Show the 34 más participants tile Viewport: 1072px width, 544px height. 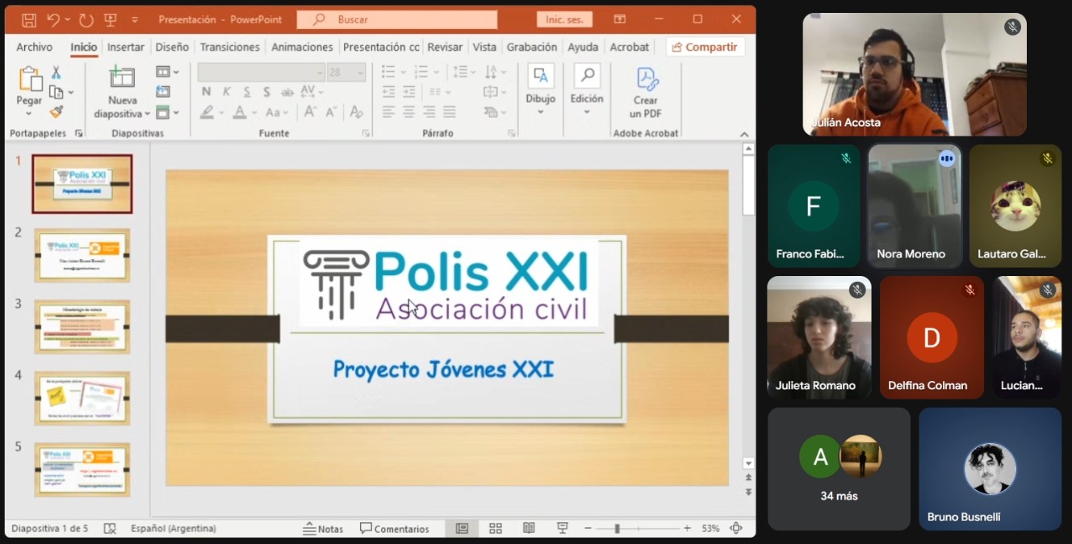pyautogui.click(x=839, y=469)
